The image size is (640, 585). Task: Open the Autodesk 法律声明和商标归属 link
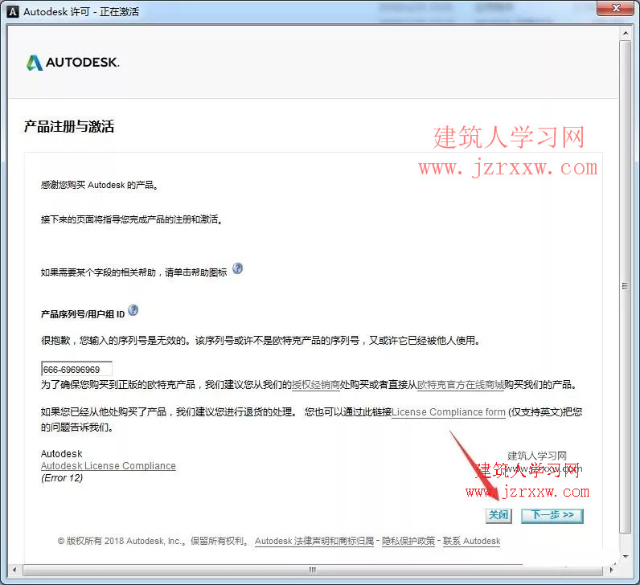314,541
